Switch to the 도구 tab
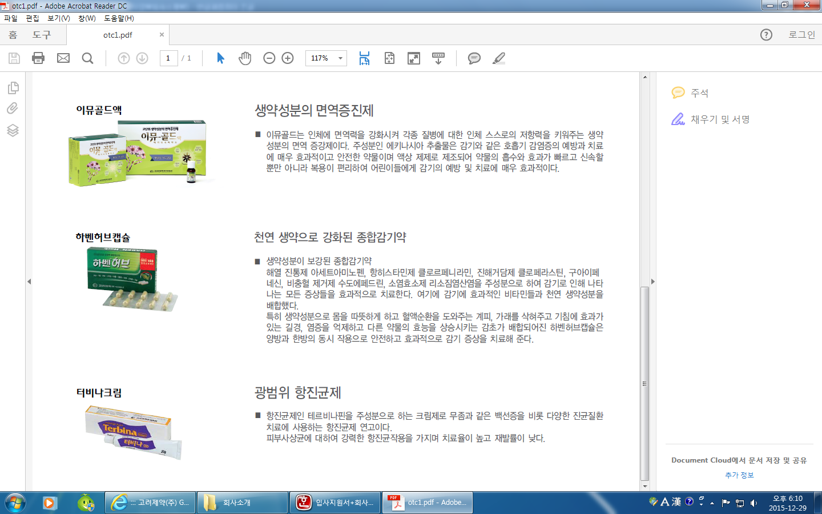This screenshot has width=822, height=514. [x=42, y=35]
